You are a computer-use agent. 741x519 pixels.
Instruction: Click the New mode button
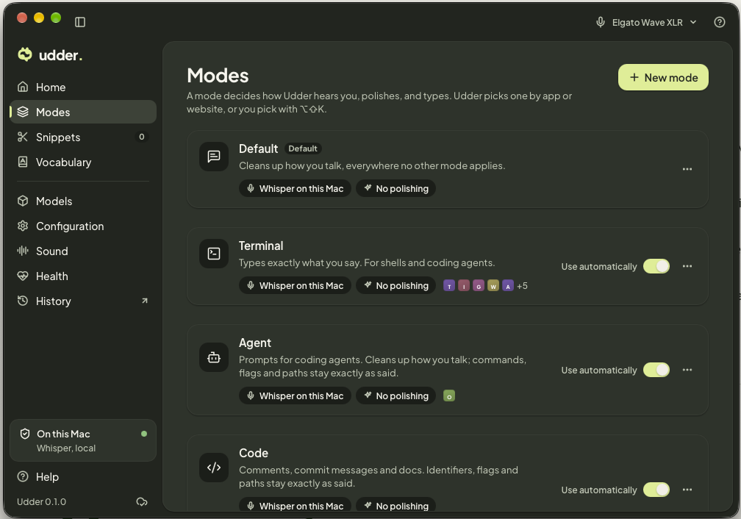point(663,77)
